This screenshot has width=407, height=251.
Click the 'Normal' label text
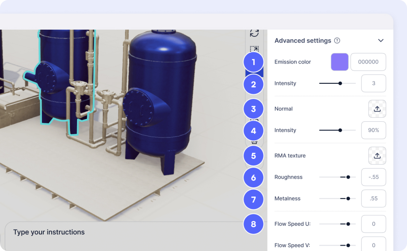tap(284, 109)
